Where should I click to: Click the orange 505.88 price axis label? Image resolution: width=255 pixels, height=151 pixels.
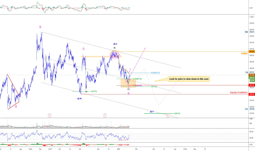point(252,51)
